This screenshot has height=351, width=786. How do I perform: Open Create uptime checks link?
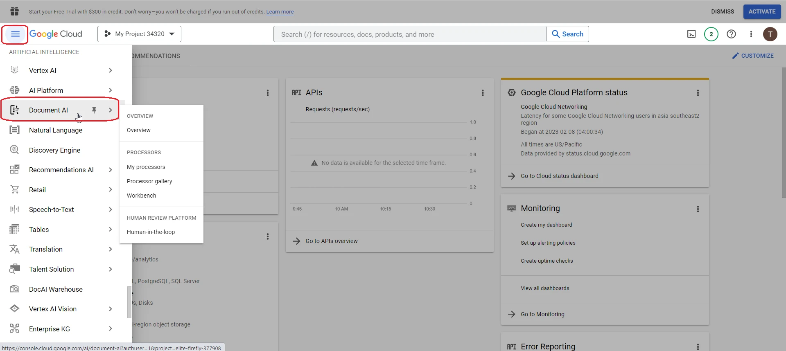(547, 261)
